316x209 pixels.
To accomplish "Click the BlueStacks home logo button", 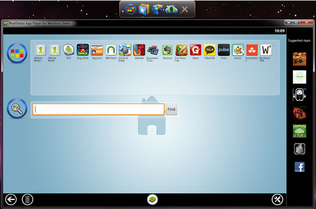I will click(x=152, y=200).
